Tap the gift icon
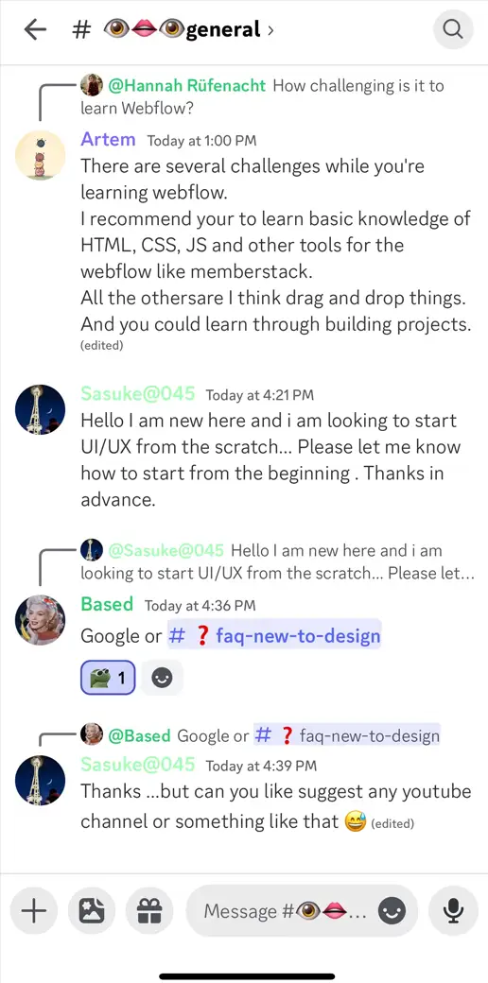 [149, 910]
